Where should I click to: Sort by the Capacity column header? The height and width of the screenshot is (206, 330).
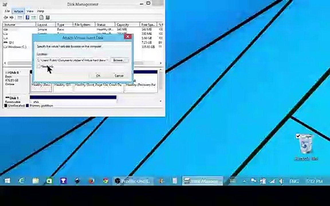127,25
